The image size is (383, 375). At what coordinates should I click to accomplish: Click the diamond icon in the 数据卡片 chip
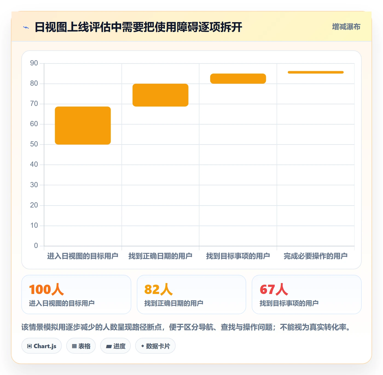tap(143, 346)
